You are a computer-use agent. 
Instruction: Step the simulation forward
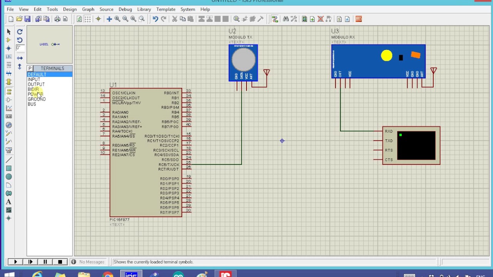coord(30,262)
